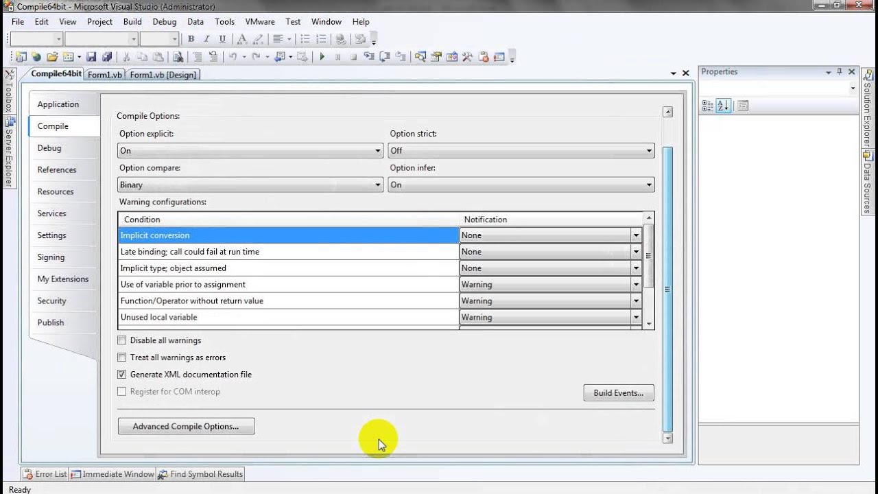Click the Underline U formatting icon

pyautogui.click(x=222, y=39)
